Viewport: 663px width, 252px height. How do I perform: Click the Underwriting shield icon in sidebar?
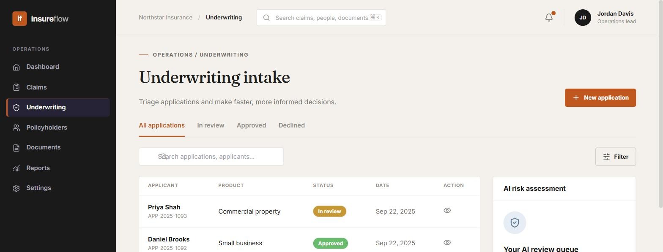point(16,108)
